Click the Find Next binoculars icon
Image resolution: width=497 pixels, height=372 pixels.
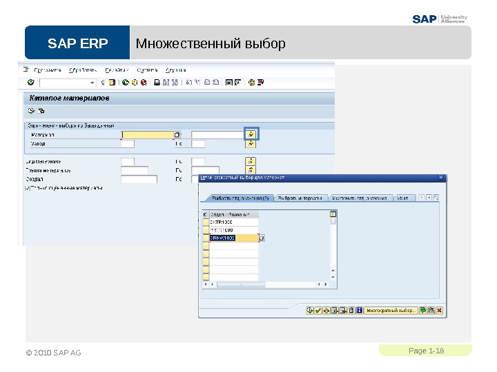(175, 83)
